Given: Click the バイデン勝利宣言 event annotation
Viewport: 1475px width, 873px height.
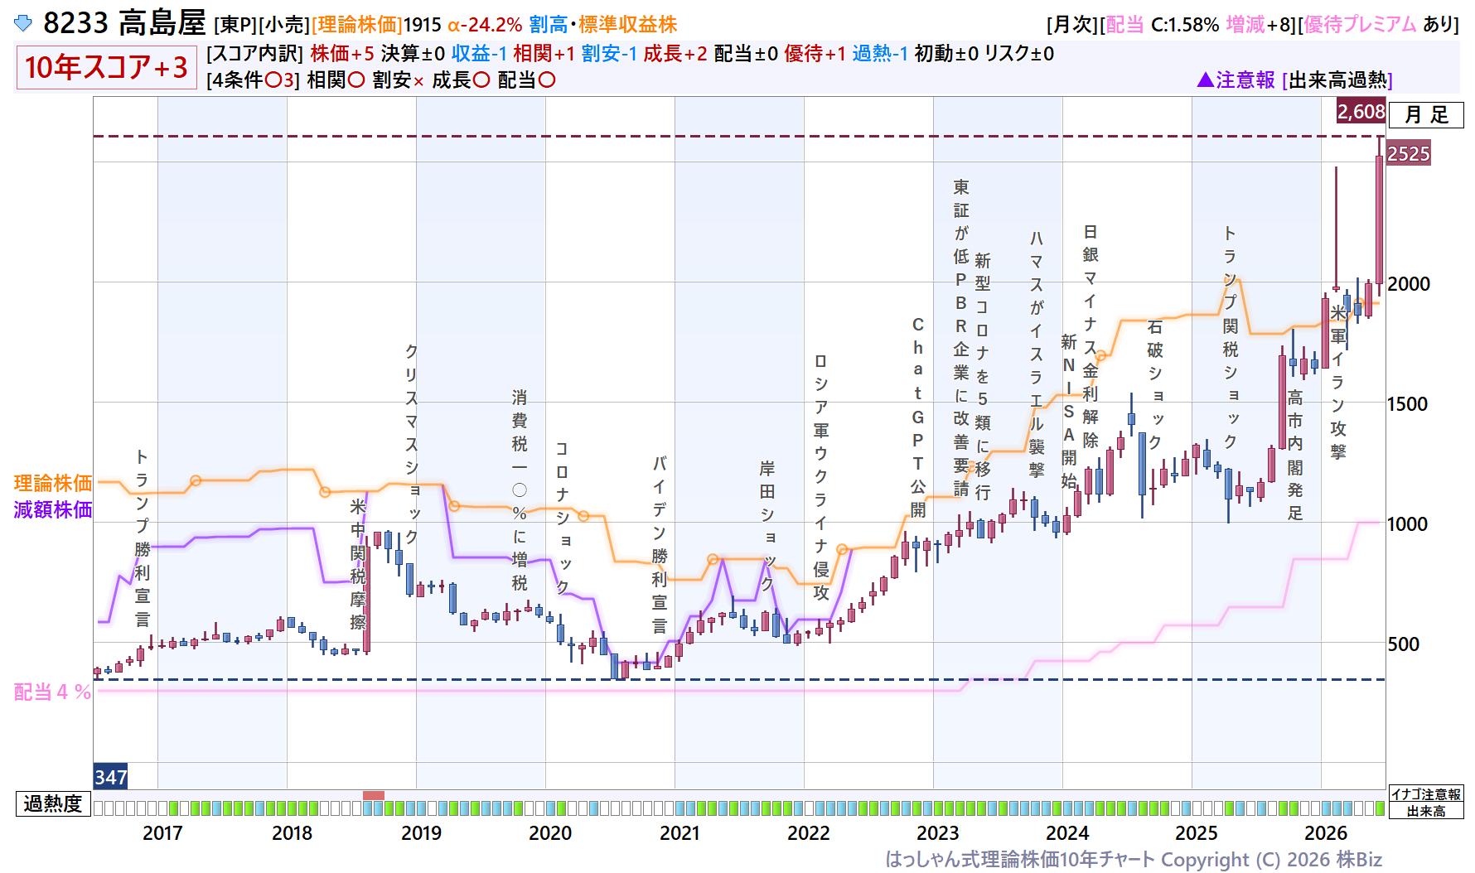Looking at the screenshot, I should 660,544.
